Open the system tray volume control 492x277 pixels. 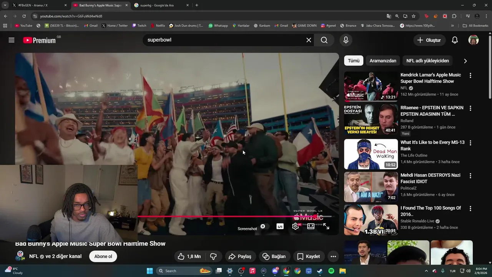[x=468, y=271]
